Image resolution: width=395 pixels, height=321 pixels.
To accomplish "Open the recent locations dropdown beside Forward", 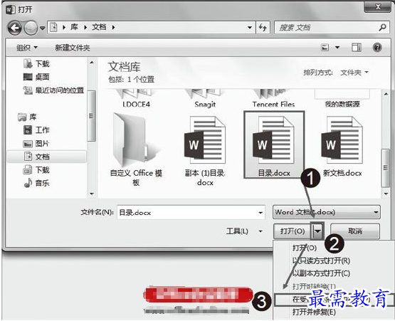I will (43, 28).
